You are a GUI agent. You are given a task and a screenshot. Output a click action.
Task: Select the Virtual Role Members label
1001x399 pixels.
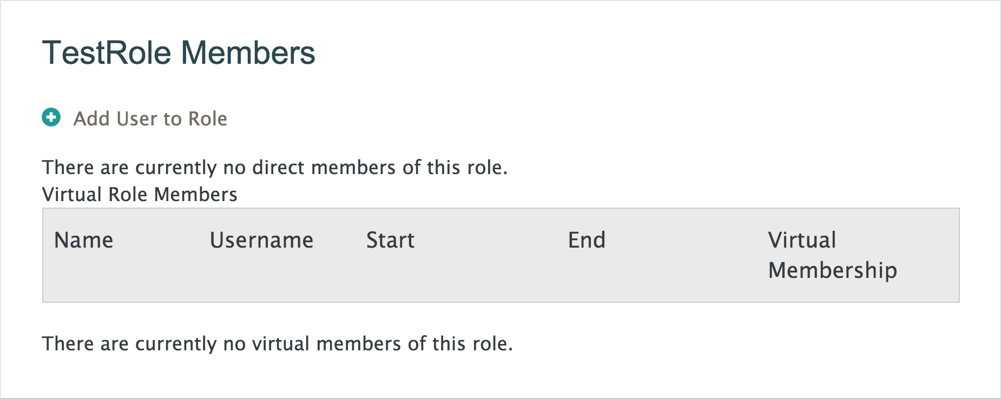click(140, 195)
